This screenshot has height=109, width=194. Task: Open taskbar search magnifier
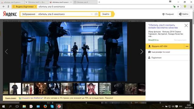pos(10,106)
